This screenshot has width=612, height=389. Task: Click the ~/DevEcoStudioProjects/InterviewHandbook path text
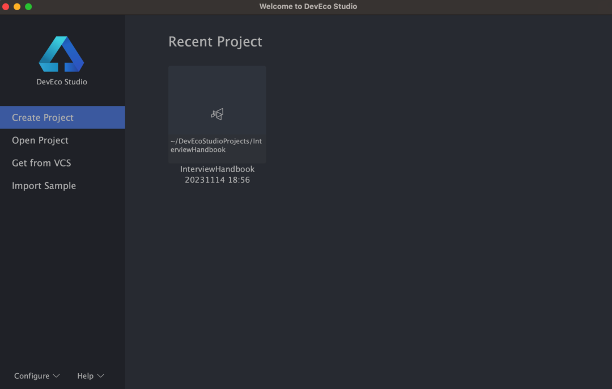coord(216,145)
